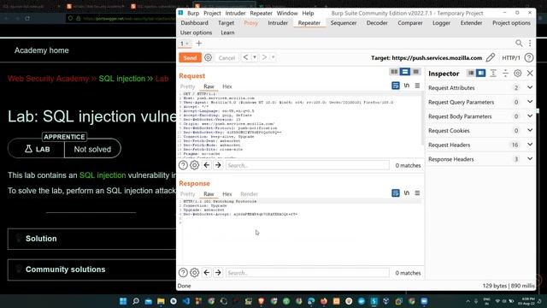Open the User options tab
This screenshot has height=308, width=547.
coord(196,33)
